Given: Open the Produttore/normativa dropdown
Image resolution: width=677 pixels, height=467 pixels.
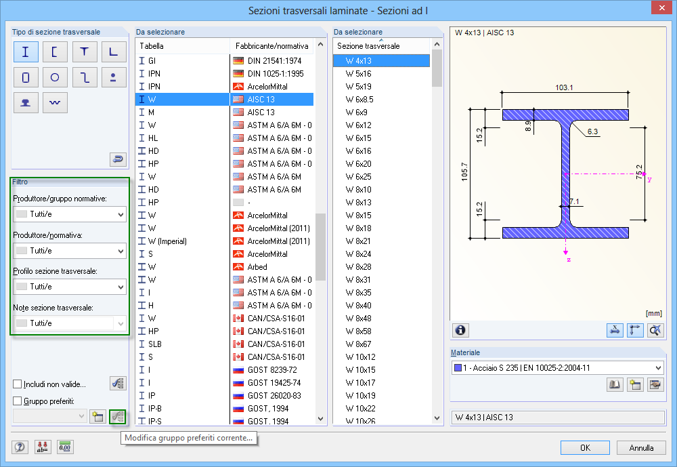Looking at the screenshot, I should point(70,251).
